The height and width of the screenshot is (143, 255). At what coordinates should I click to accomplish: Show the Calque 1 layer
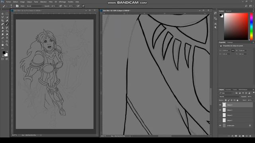point(220,120)
